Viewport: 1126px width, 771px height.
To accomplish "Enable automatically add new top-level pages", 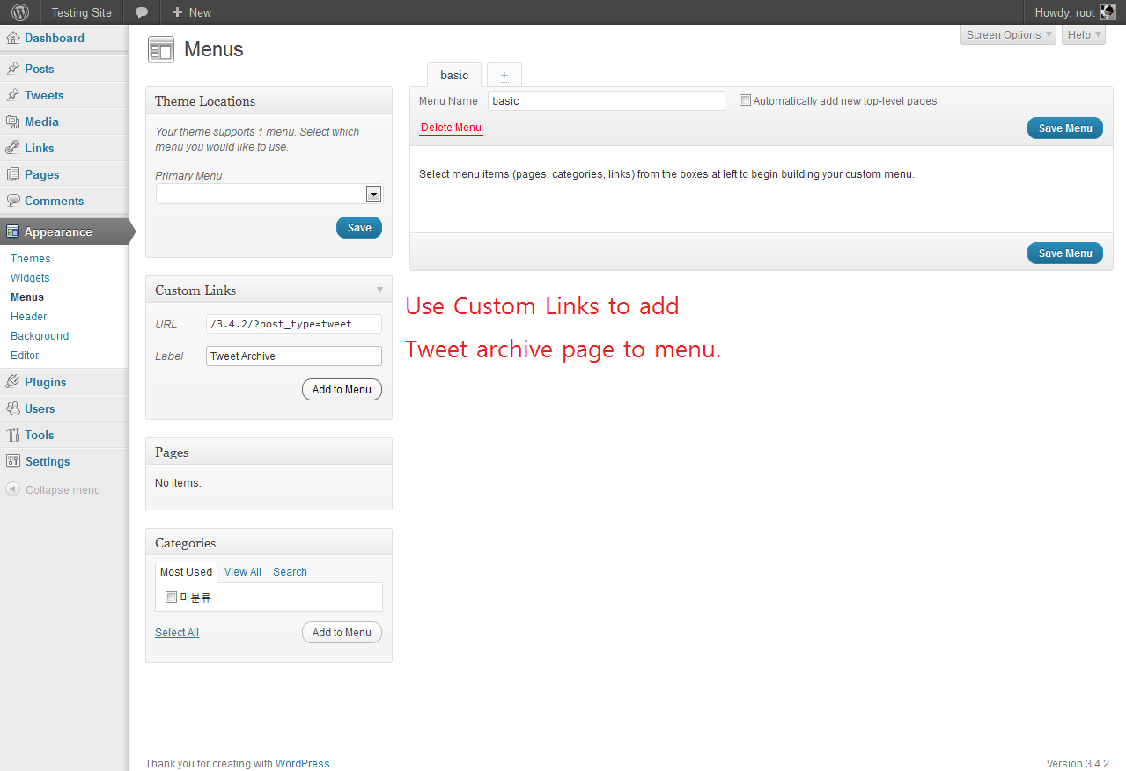I will pyautogui.click(x=745, y=100).
